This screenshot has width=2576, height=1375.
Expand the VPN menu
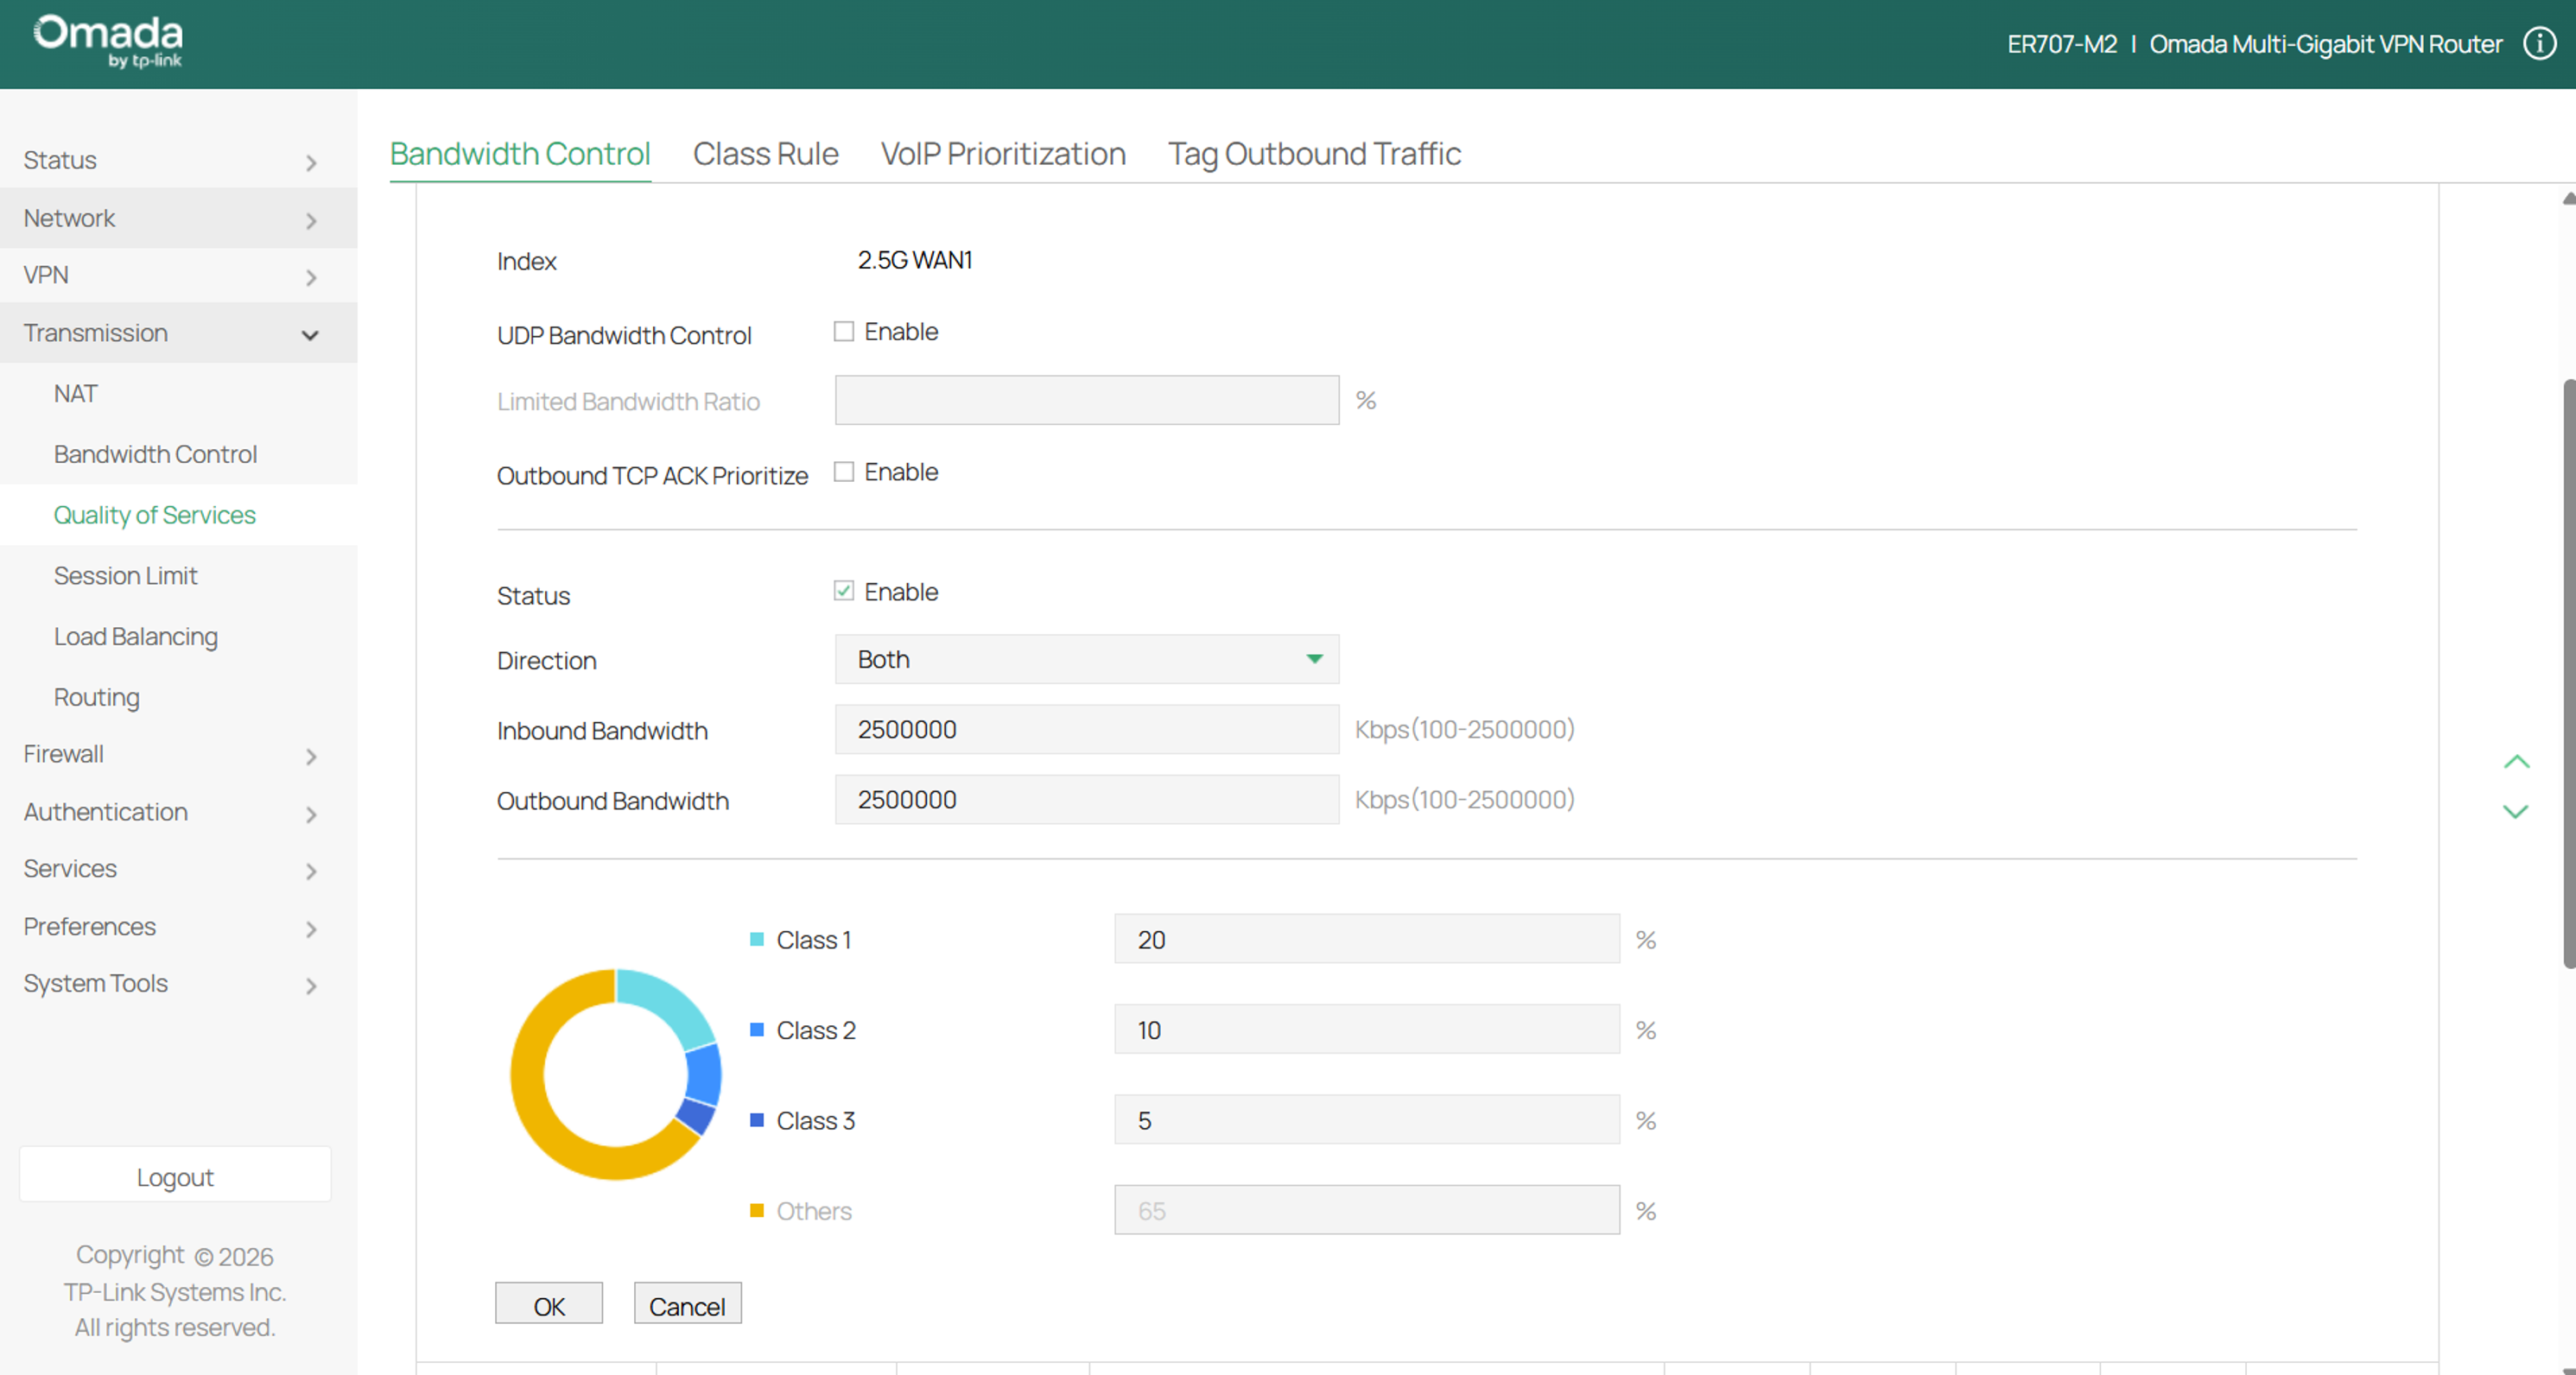pyautogui.click(x=178, y=275)
